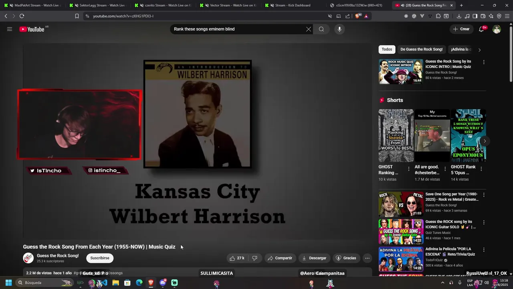Viewport: 513px width, 289px height.
Task: Open Discord from taskbar
Action: pos(163,283)
